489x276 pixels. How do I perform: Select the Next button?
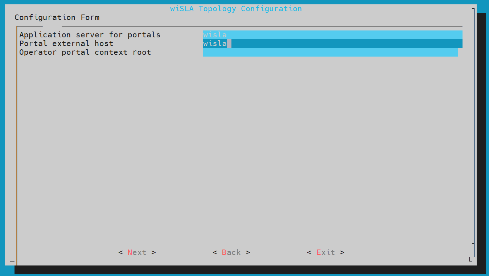[137, 252]
